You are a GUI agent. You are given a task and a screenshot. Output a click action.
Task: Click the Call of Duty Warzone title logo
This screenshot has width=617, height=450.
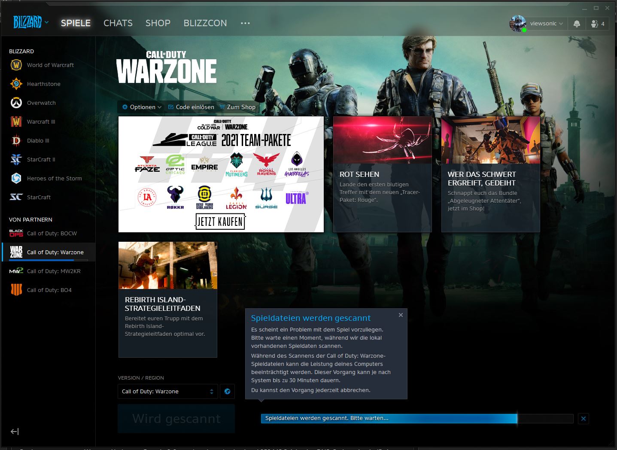[167, 67]
